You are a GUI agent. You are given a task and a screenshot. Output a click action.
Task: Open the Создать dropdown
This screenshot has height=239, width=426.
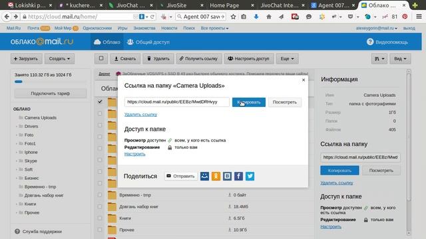(59, 58)
